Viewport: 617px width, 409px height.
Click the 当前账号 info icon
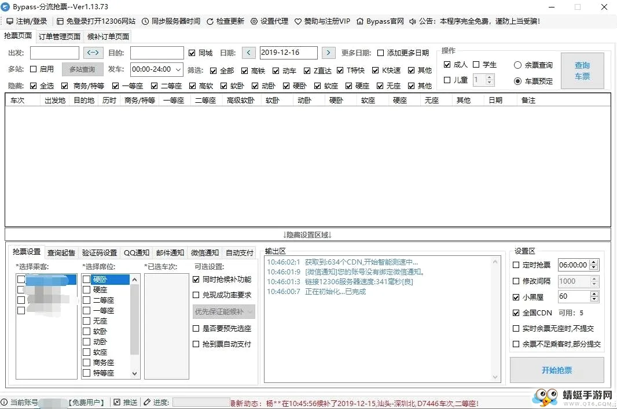[4, 402]
